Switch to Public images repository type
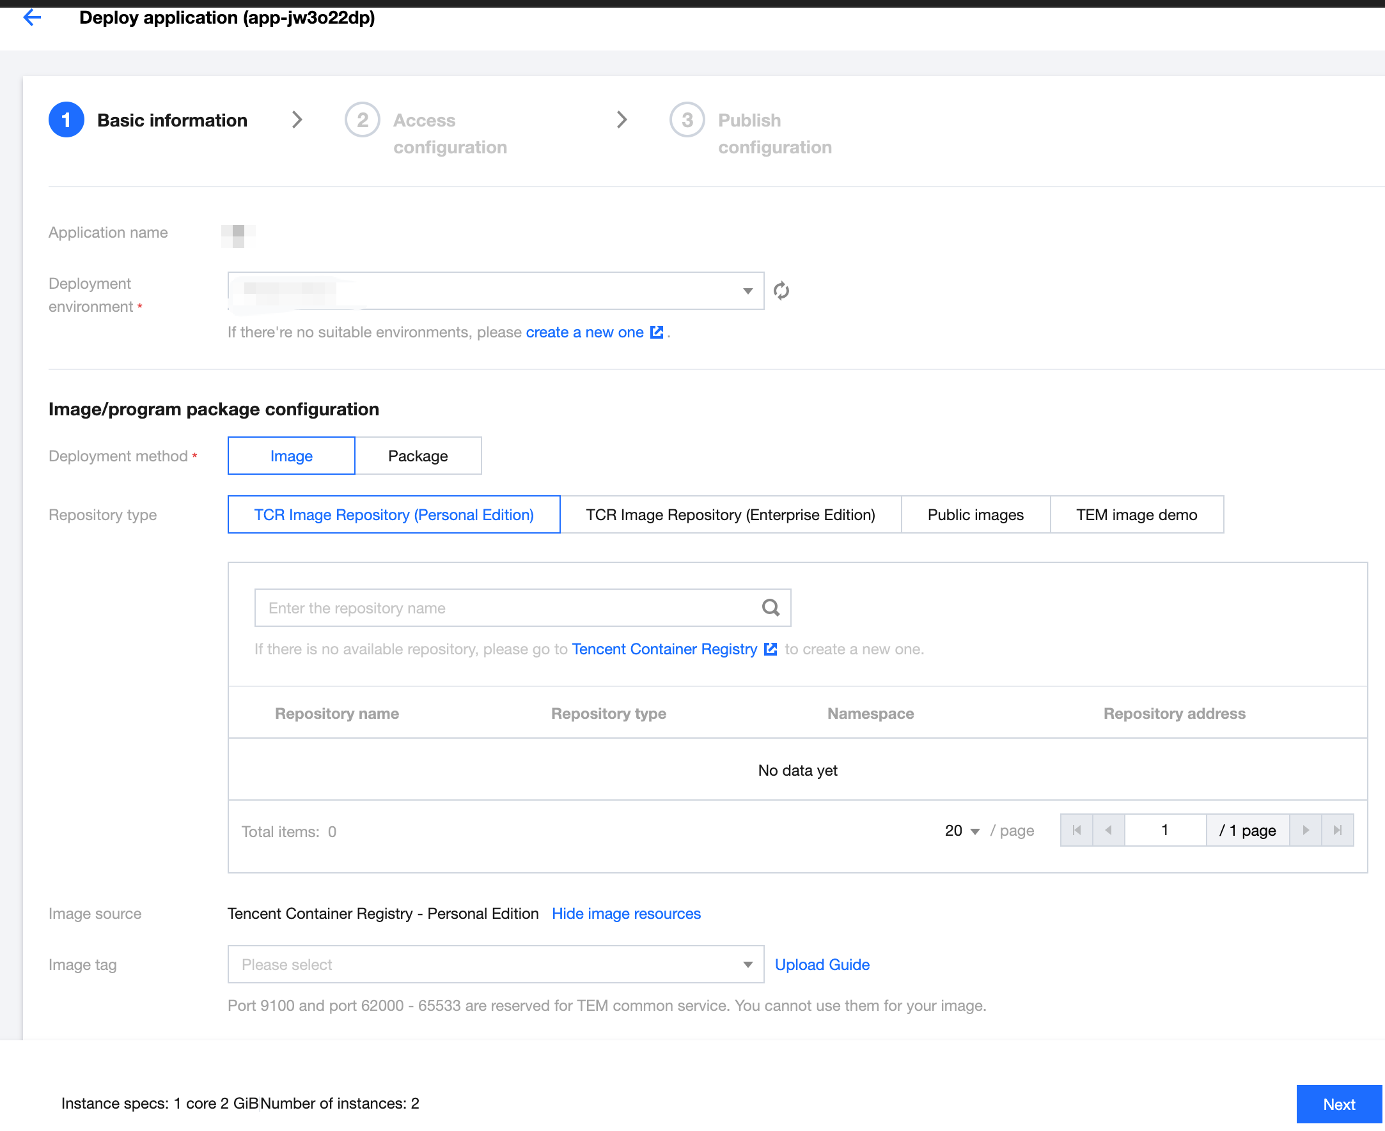 (x=975, y=514)
